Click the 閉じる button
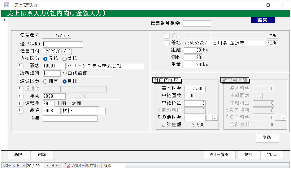The height and width of the screenshot is (169, 291). tap(272, 155)
